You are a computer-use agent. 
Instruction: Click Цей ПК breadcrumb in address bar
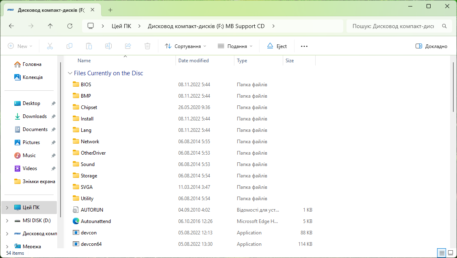121,26
